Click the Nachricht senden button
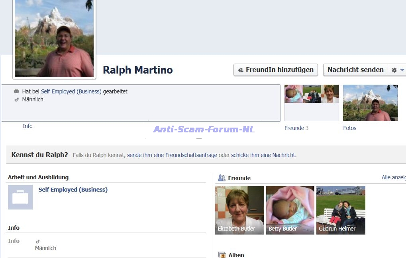Image resolution: width=406 pixels, height=258 pixels. pyautogui.click(x=355, y=70)
